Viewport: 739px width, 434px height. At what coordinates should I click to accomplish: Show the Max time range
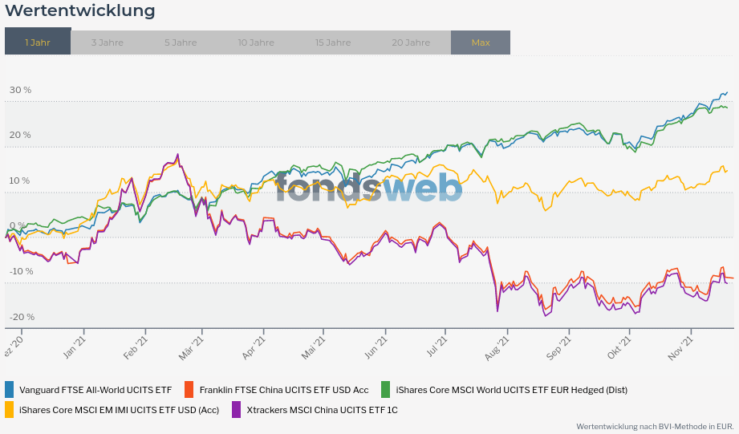tap(481, 43)
